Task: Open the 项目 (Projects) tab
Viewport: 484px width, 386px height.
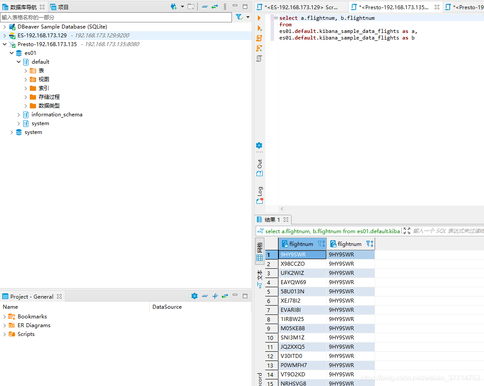Action: click(60, 7)
